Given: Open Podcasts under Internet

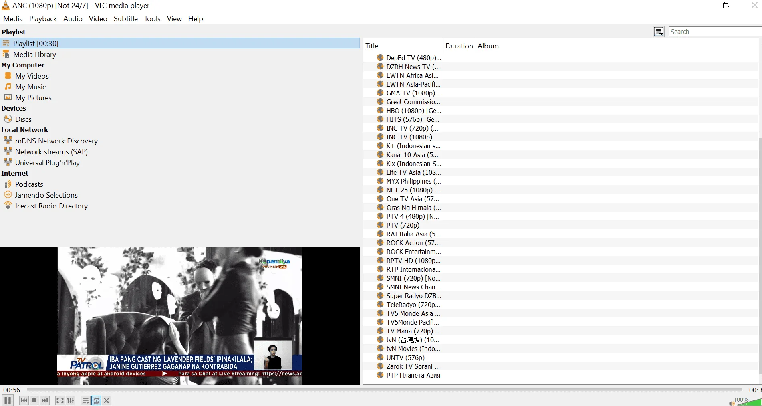Looking at the screenshot, I should coord(29,184).
